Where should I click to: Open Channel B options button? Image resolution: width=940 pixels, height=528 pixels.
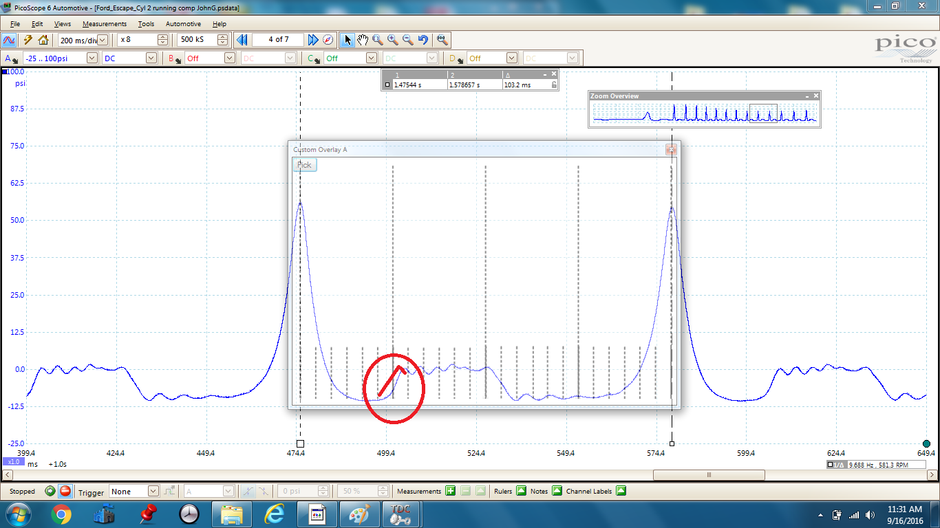click(x=175, y=58)
